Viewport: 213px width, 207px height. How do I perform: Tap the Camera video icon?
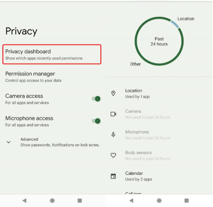click(x=113, y=114)
